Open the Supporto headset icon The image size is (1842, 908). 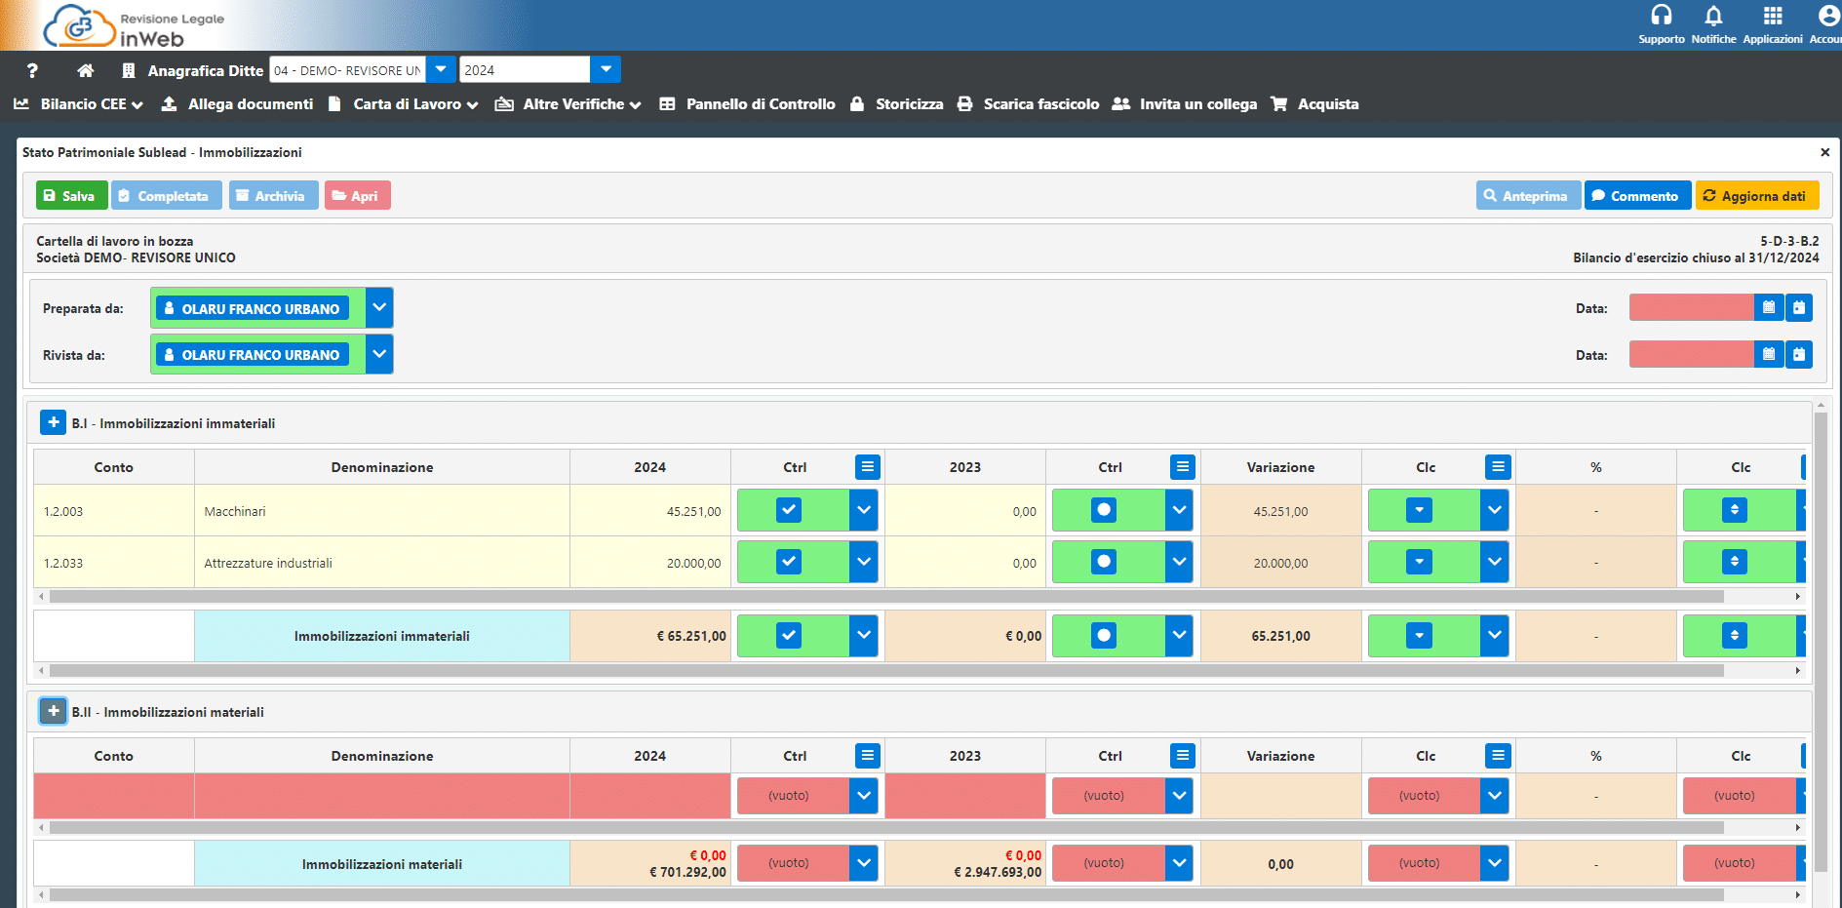(1661, 16)
